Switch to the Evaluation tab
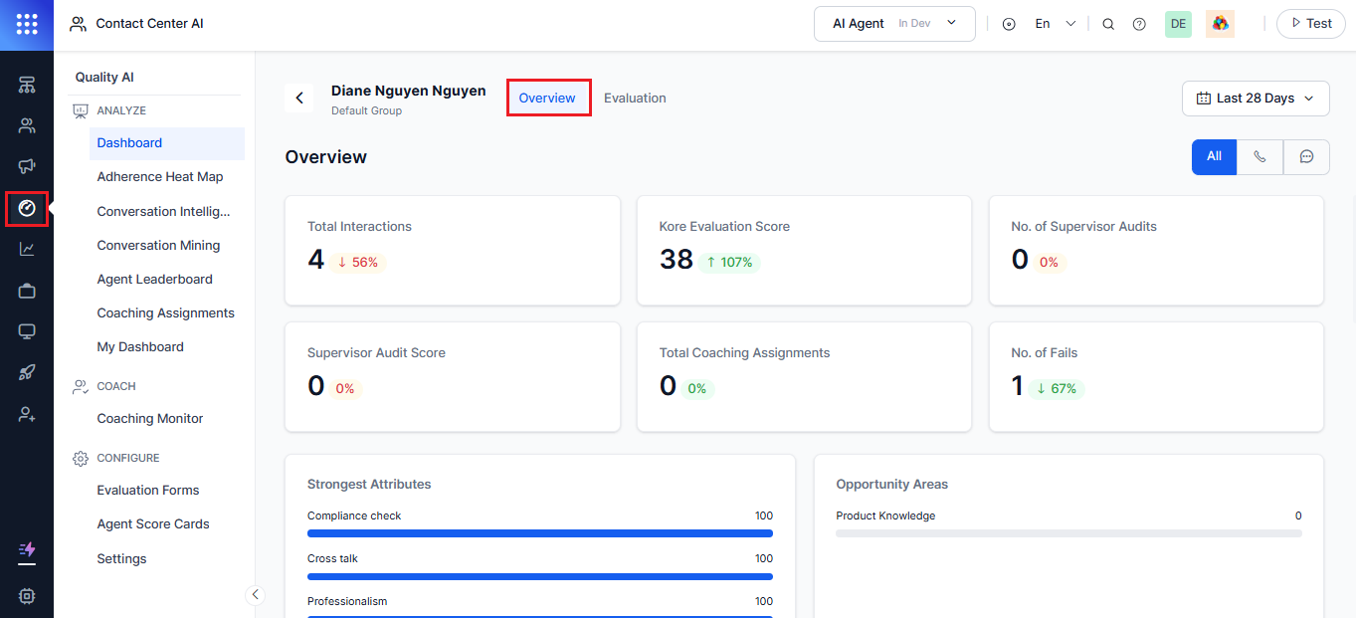Viewport: 1356px width, 618px height. pyautogui.click(x=635, y=98)
